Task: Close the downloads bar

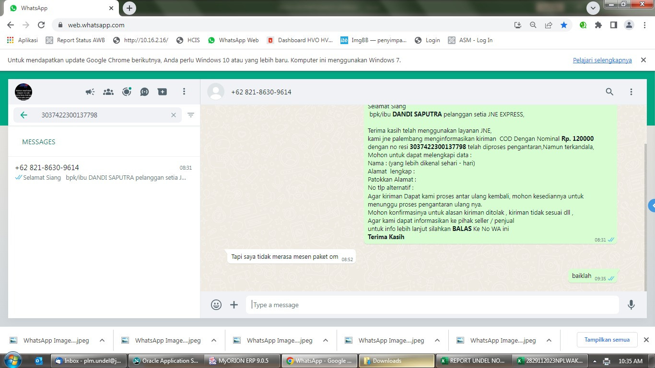Action: (x=646, y=340)
